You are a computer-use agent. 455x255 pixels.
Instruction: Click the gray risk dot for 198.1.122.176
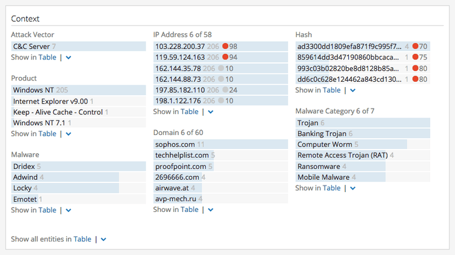[221, 101]
